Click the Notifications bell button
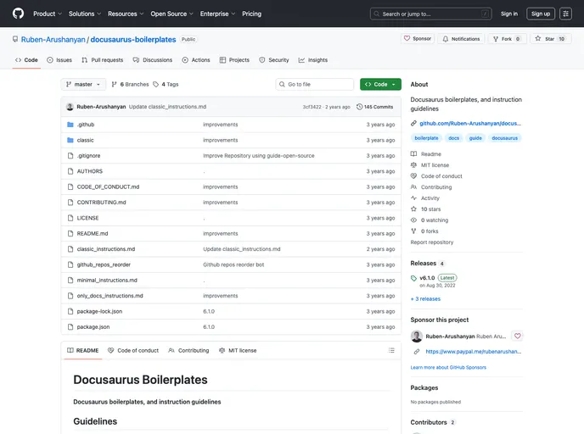The height and width of the screenshot is (434, 584). tap(461, 39)
